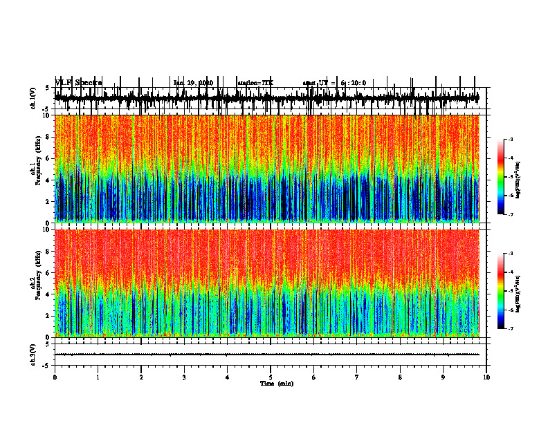548x423 pixels.
Task: Click the "-3" tick on ch.1 colorbar
Action: (x=511, y=139)
